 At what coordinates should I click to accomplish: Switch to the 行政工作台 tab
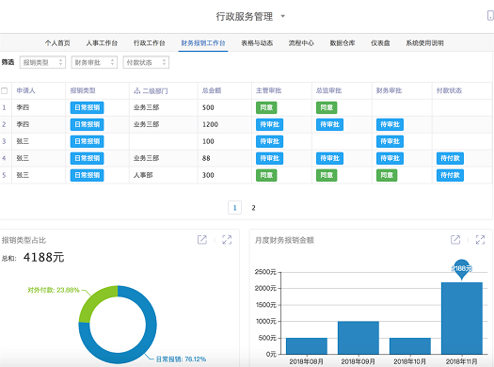click(x=149, y=43)
